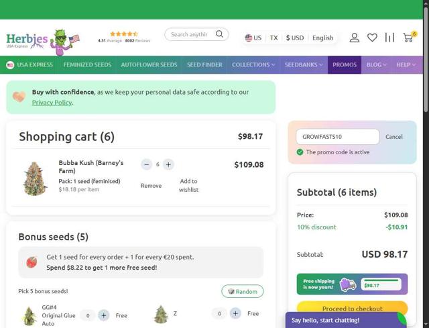Screen dimensions: 429x328
Task: Open the Promos menu item
Action: tap(345, 65)
